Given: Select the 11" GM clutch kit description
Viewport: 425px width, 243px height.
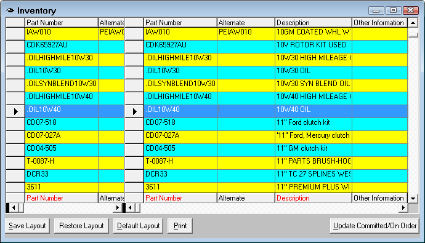Looking at the screenshot, I should click(314, 150).
